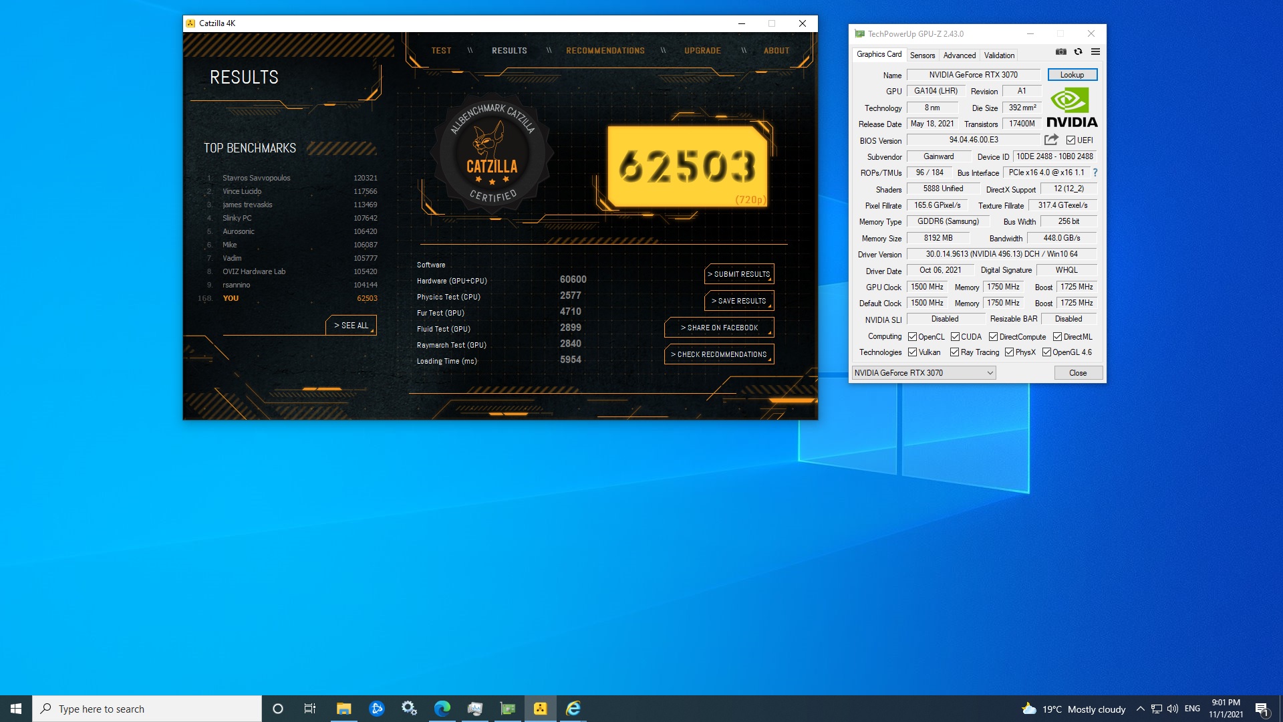1283x722 pixels.
Task: Open the RECOMMENDATIONS tab in Catzilla
Action: coord(605,51)
